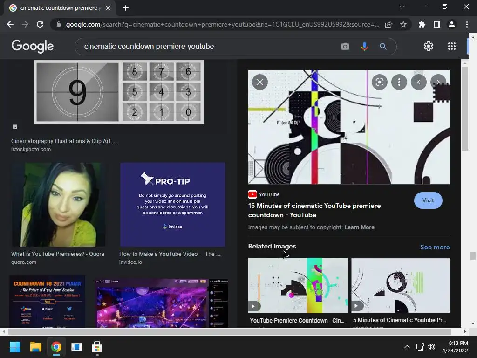This screenshot has height=358, width=477.
Task: Open Countdown to 2021 MAMA thumbnail
Action: [48, 302]
